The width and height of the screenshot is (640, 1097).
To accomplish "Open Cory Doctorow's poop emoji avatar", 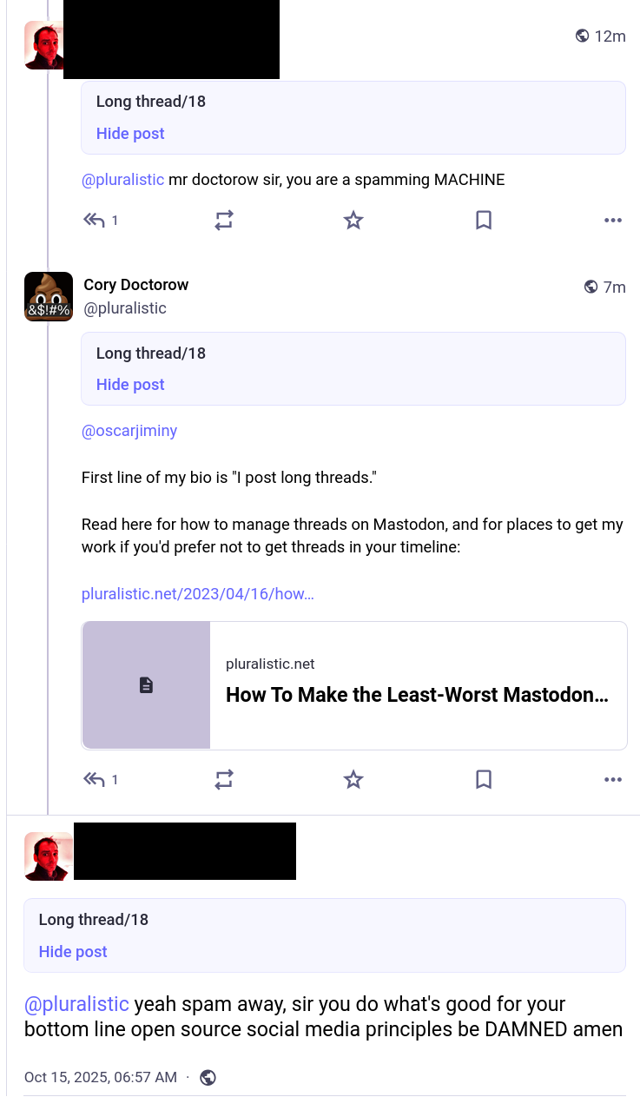I will point(49,297).
